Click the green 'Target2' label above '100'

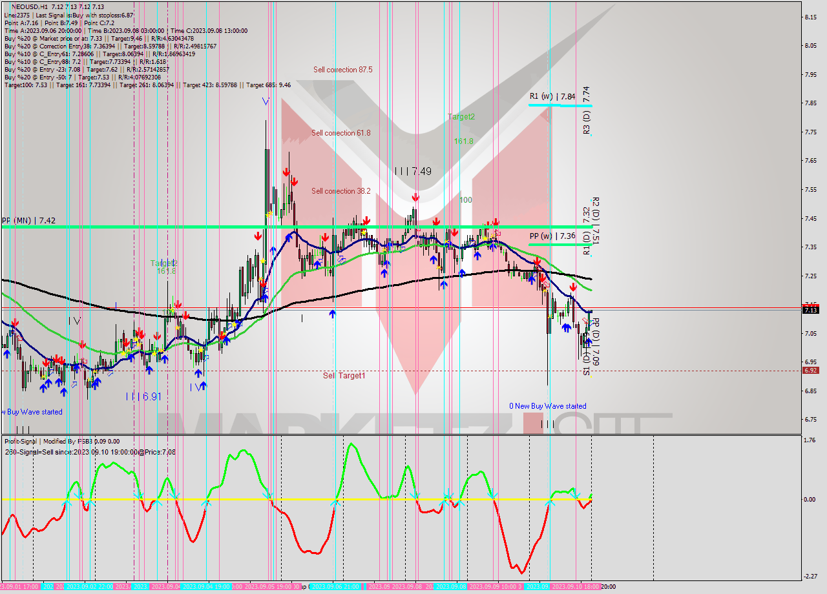click(x=461, y=117)
